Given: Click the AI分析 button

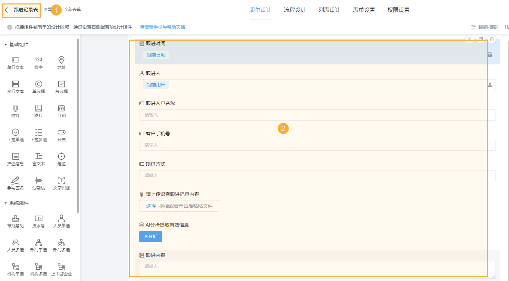Looking at the screenshot, I should click(150, 237).
